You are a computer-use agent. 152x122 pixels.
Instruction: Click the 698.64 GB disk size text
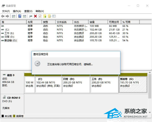click(x=8, y=82)
